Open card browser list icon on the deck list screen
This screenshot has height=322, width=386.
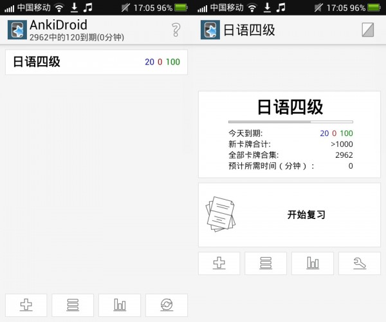click(x=73, y=305)
